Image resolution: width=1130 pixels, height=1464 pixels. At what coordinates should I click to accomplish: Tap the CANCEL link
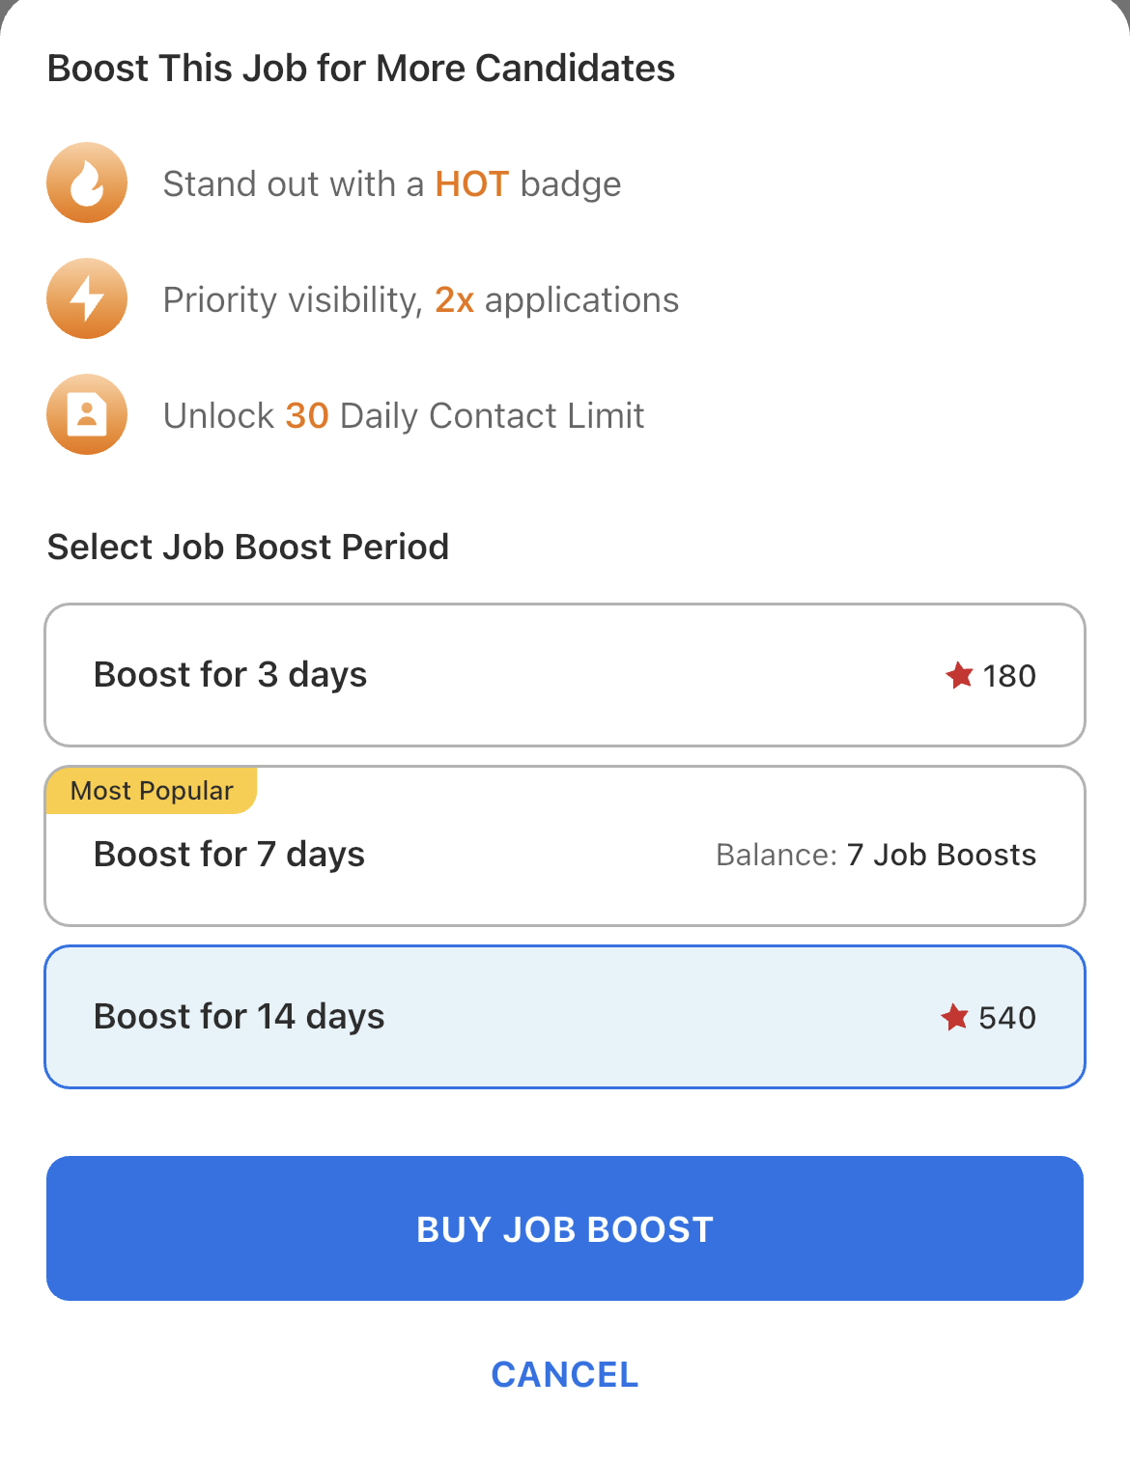pos(565,1374)
